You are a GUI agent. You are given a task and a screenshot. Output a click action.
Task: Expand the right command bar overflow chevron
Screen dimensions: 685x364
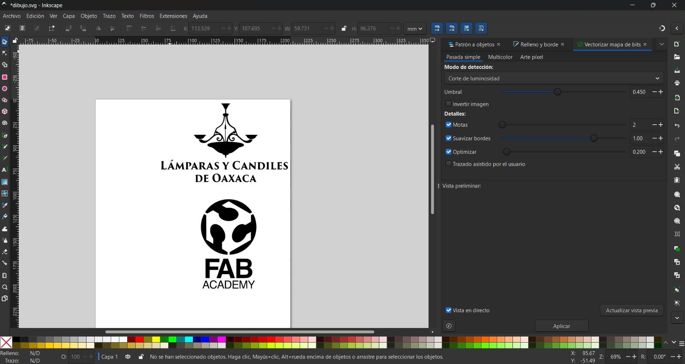677,318
